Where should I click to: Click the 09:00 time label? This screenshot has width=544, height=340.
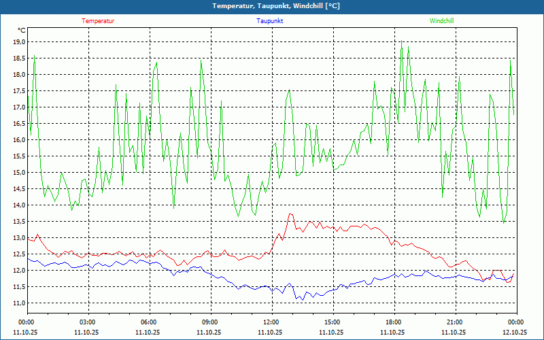[210, 322]
